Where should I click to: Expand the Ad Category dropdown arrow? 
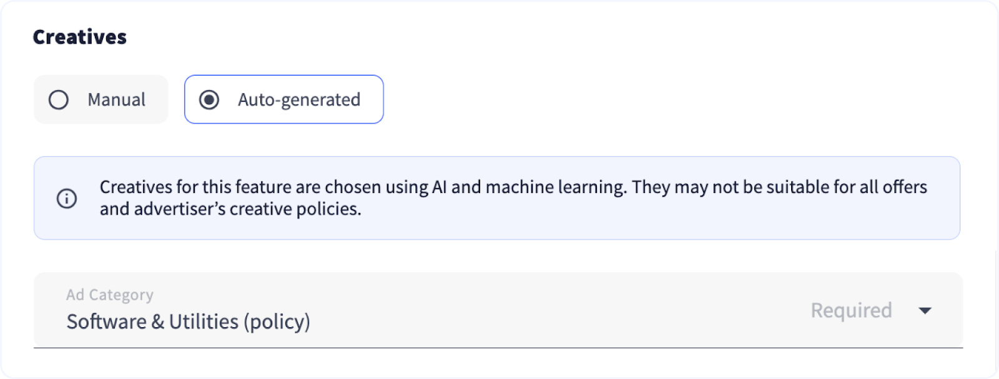(925, 310)
